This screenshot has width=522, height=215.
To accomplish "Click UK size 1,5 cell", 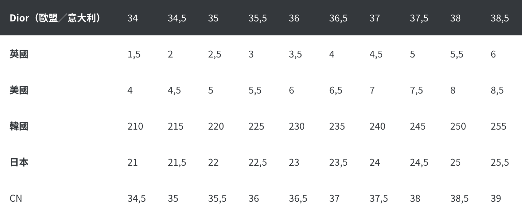I will 134,54.
